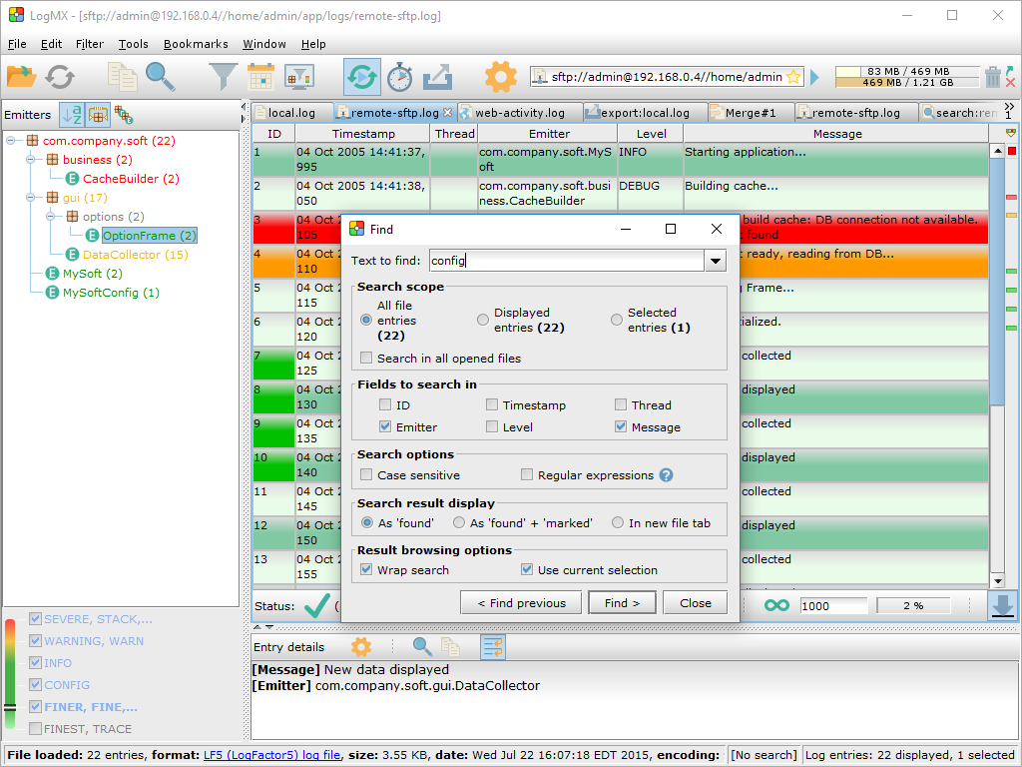Screen dimensions: 1022x767
Task: Click the emitter tree hierarchy icon
Action: pyautogui.click(x=123, y=115)
